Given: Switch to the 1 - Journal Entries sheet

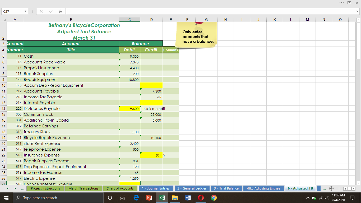Looking at the screenshot, I should pyautogui.click(x=156, y=188).
